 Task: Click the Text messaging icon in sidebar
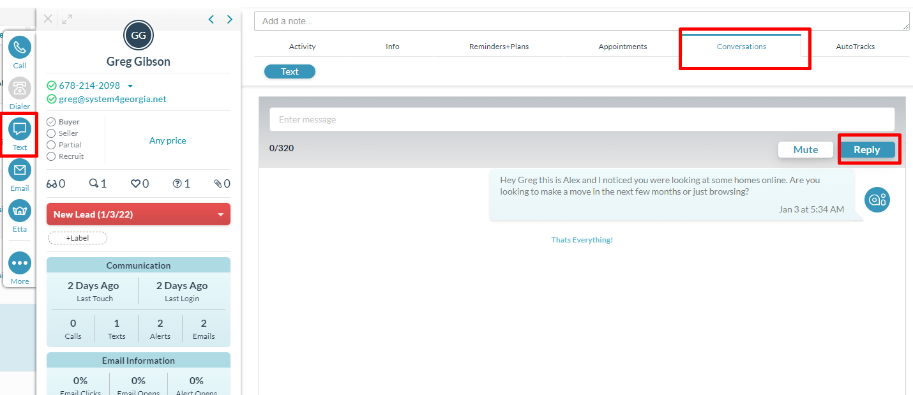(x=19, y=130)
